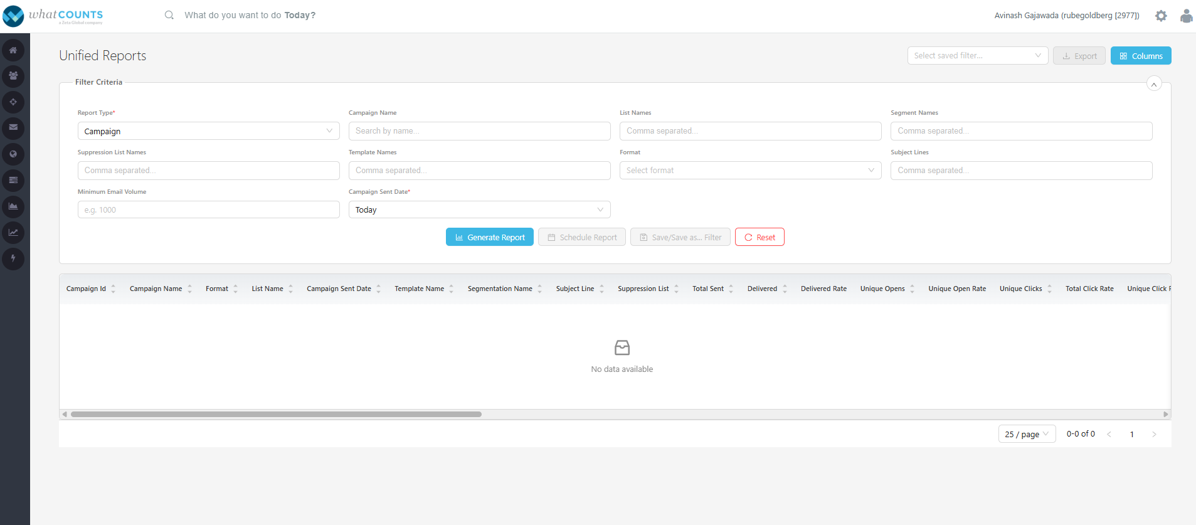Click the Reset button
Image resolution: width=1196 pixels, height=525 pixels.
(759, 238)
